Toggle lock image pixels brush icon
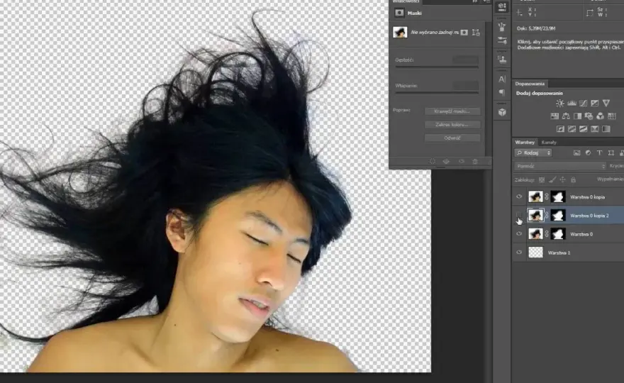This screenshot has height=383, width=624. [x=552, y=180]
